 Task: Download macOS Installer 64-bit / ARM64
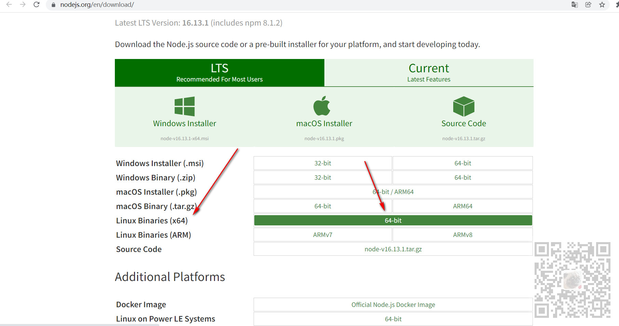coord(393,192)
